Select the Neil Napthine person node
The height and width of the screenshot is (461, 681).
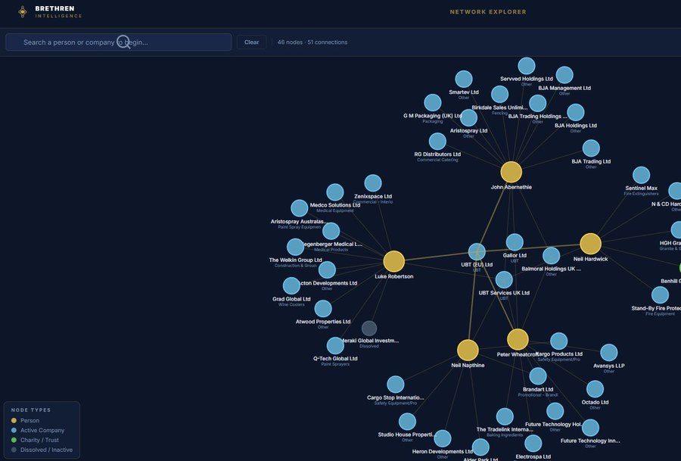tap(468, 350)
